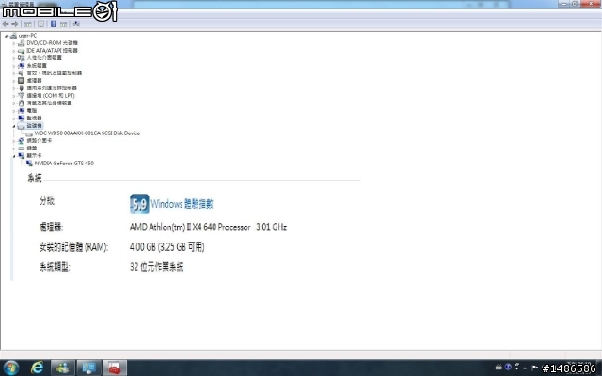This screenshot has width=602, height=376.
Task: Switch to the red toolbox taskbar window
Action: click(115, 368)
